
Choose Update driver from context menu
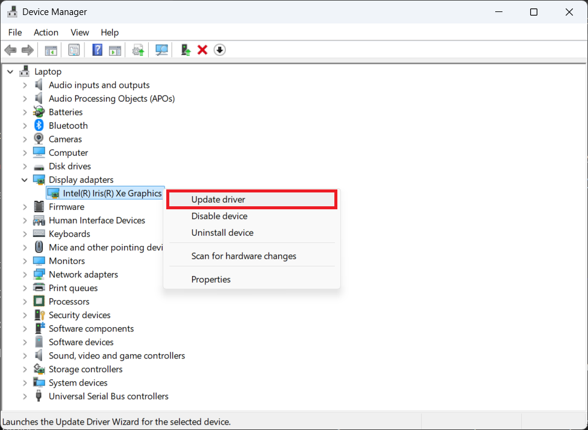[x=218, y=200]
